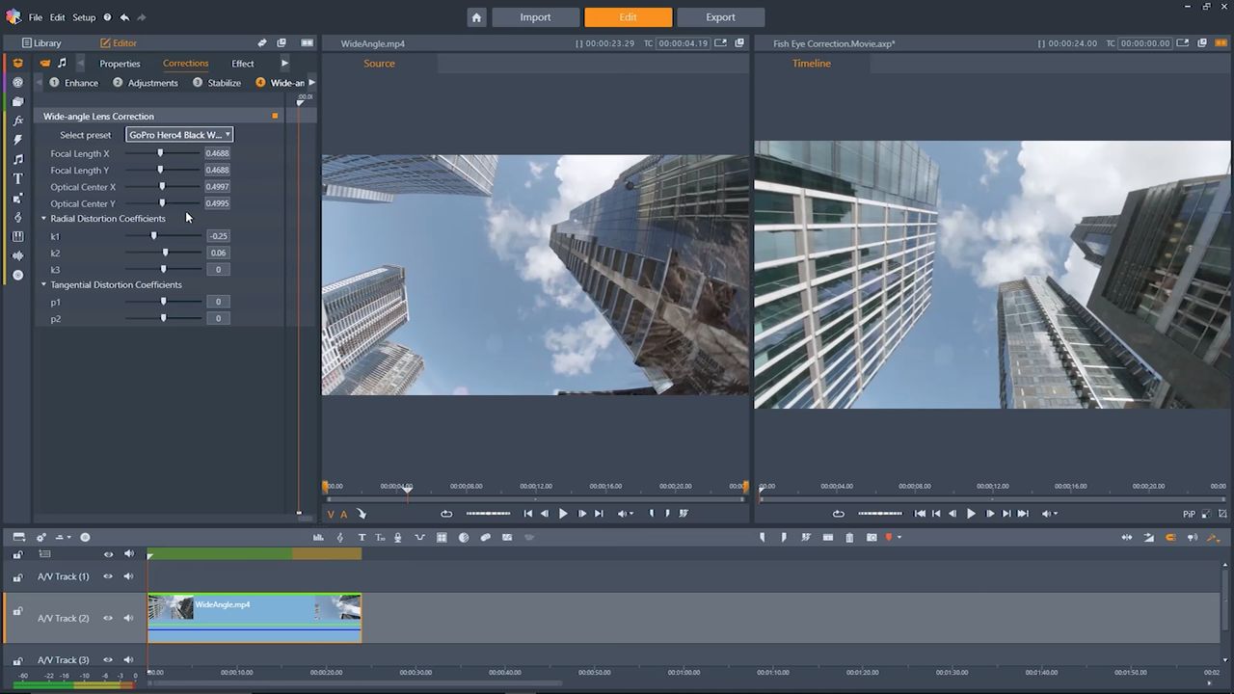Mute A/V Track (1) audio
The height and width of the screenshot is (694, 1234).
128,576
